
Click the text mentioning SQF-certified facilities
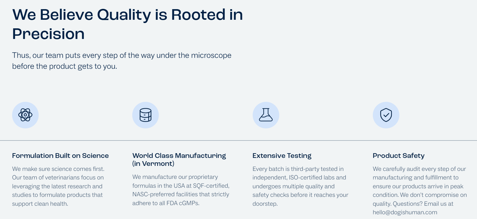pyautogui.click(x=181, y=190)
